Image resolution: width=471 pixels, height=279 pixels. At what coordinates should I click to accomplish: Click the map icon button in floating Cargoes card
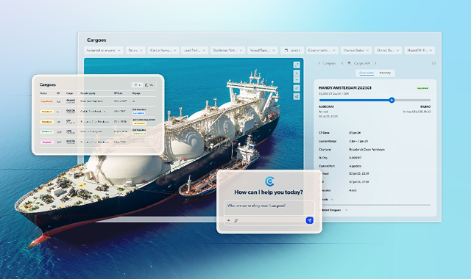tap(150, 85)
